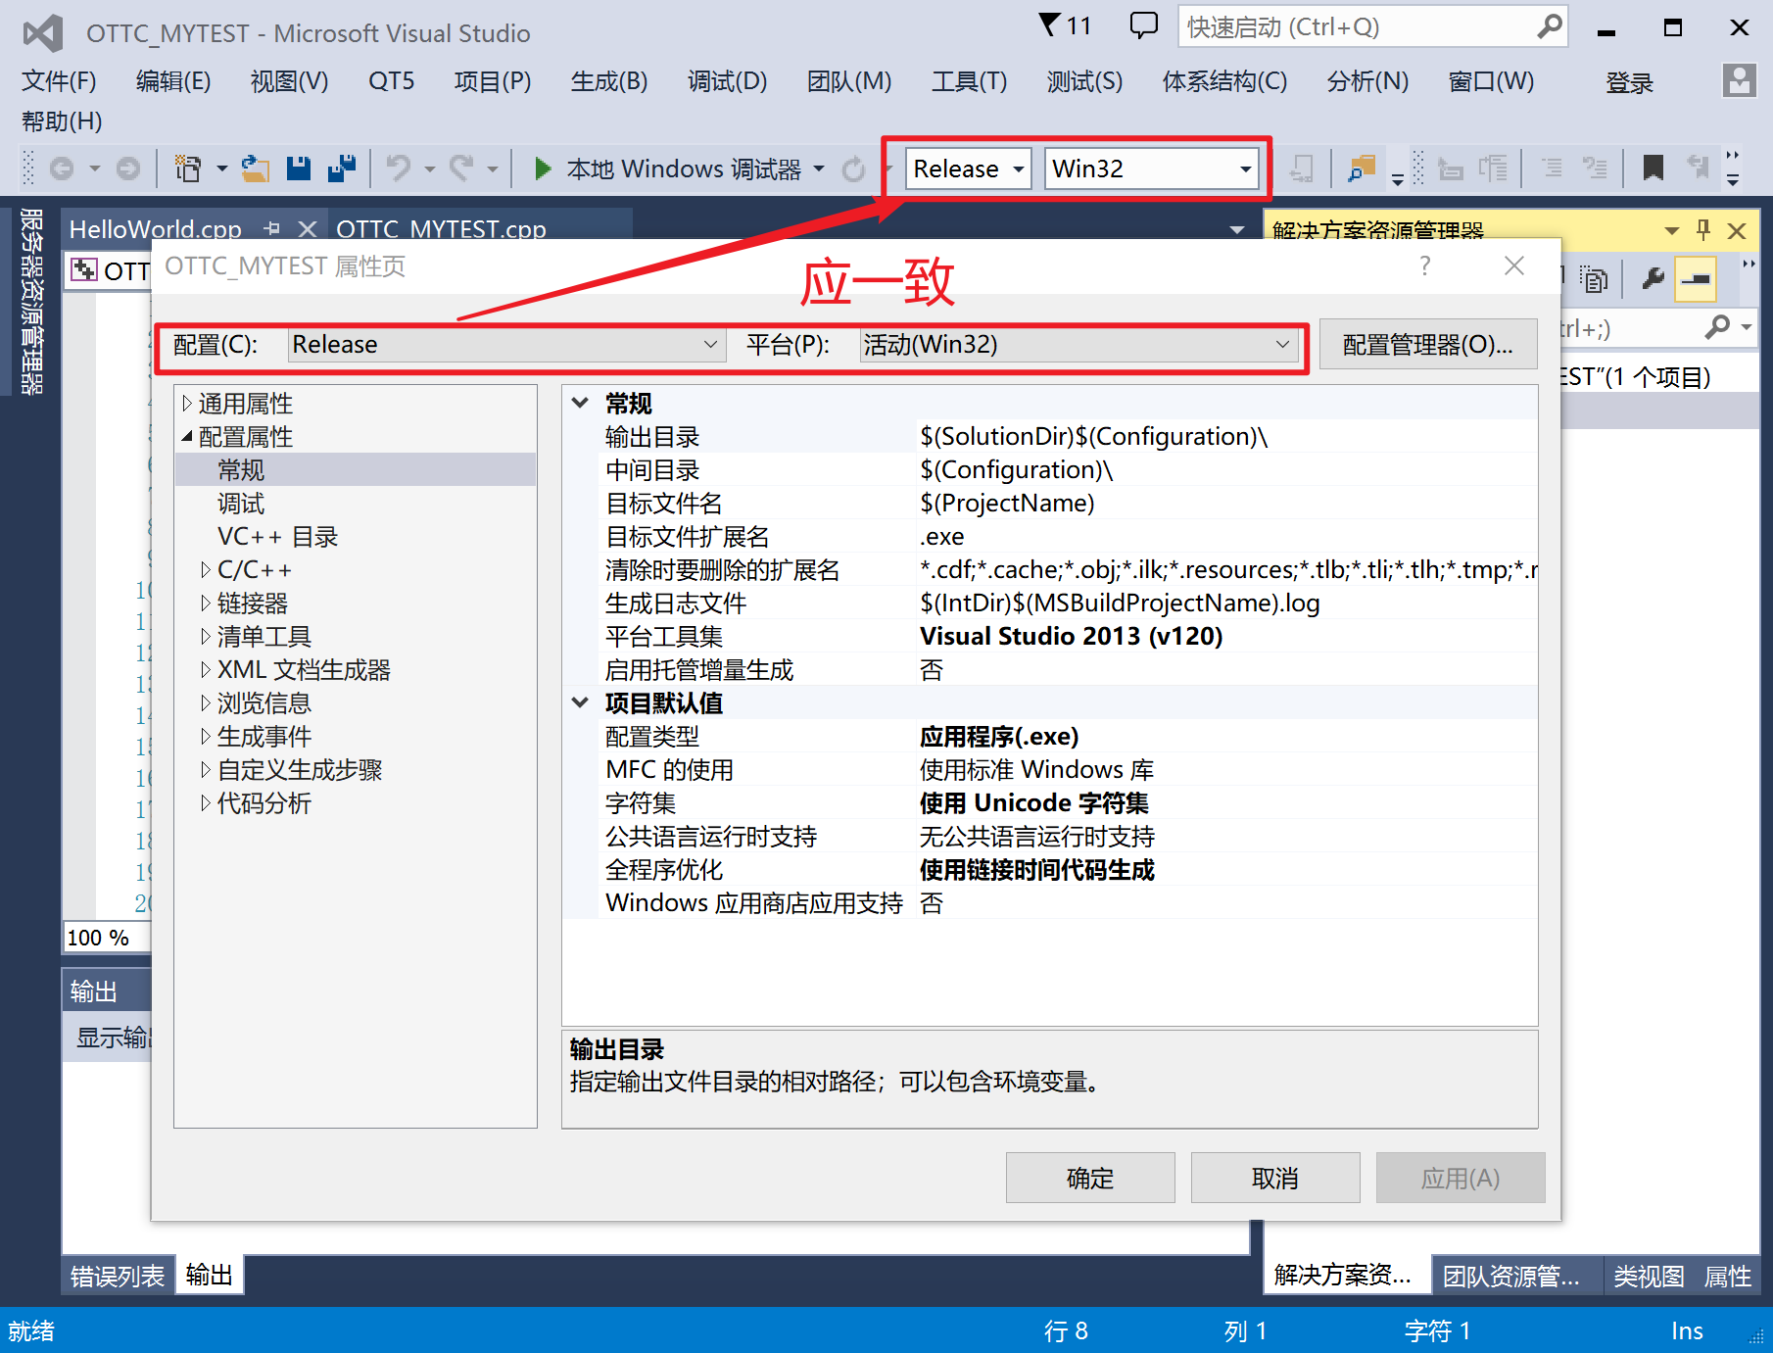Click the Save file toolbar icon
The width and height of the screenshot is (1773, 1353).
click(299, 168)
